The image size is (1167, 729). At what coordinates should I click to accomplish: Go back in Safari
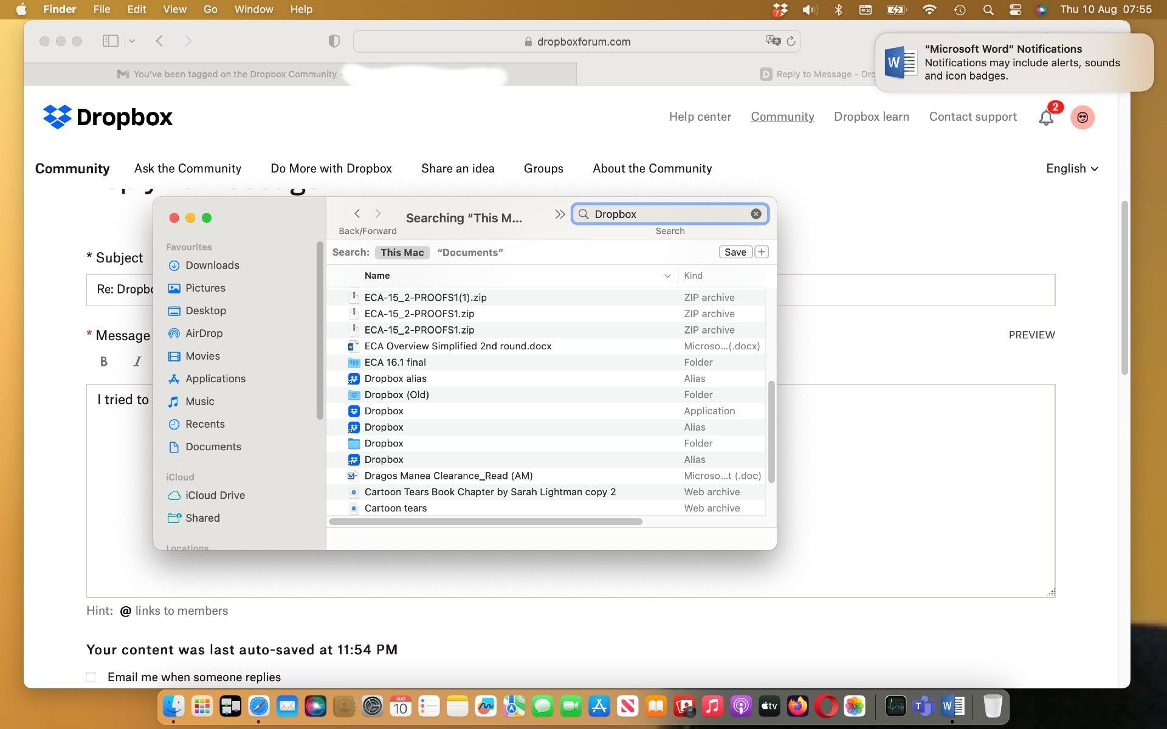[159, 41]
